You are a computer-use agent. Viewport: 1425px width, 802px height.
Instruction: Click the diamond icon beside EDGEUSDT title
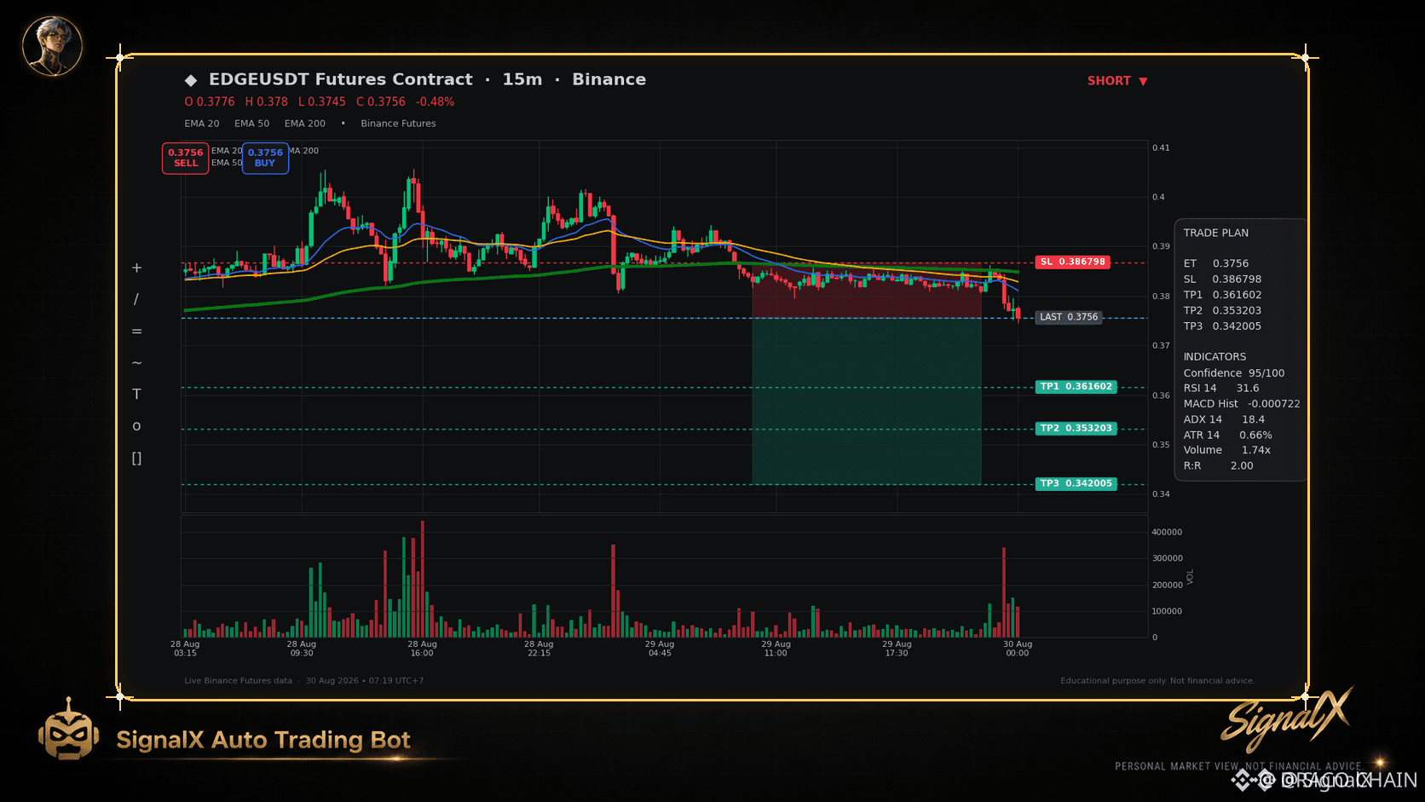tap(191, 80)
